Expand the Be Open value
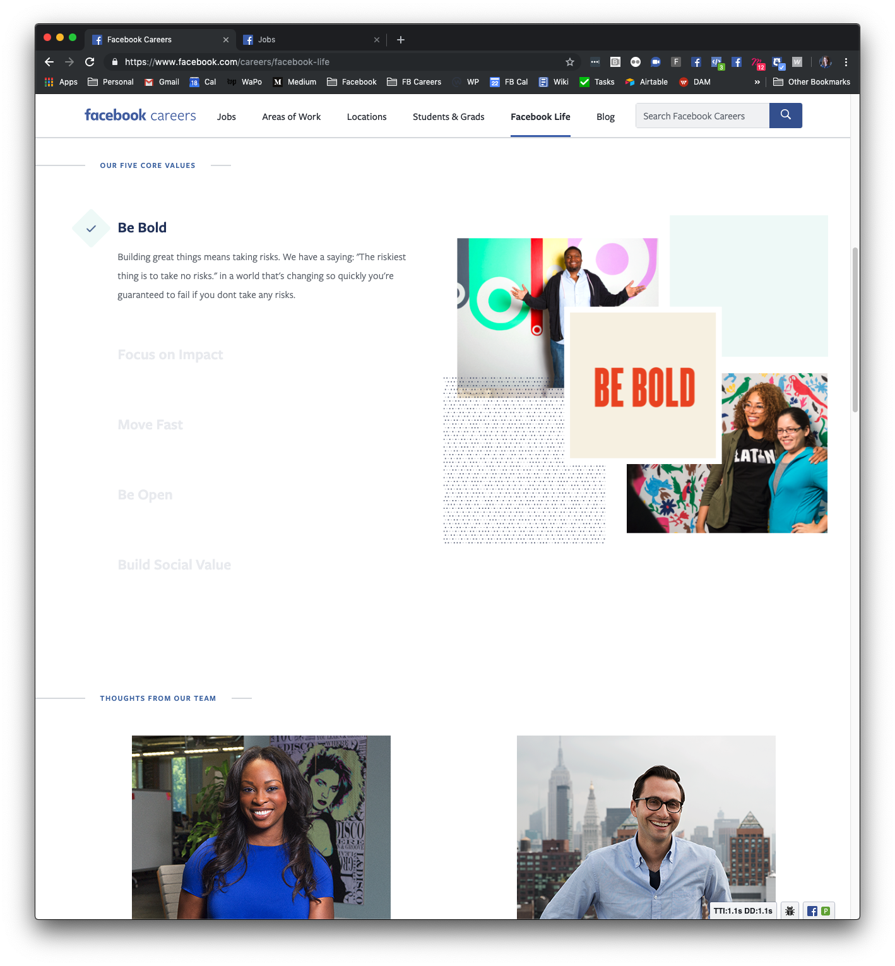The height and width of the screenshot is (966, 895). point(145,495)
